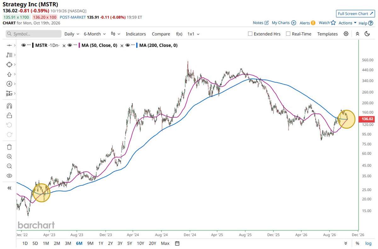This screenshot has height=249, width=378.
Task: Click the undo arrow icon
Action: pyautogui.click(x=9, y=125)
